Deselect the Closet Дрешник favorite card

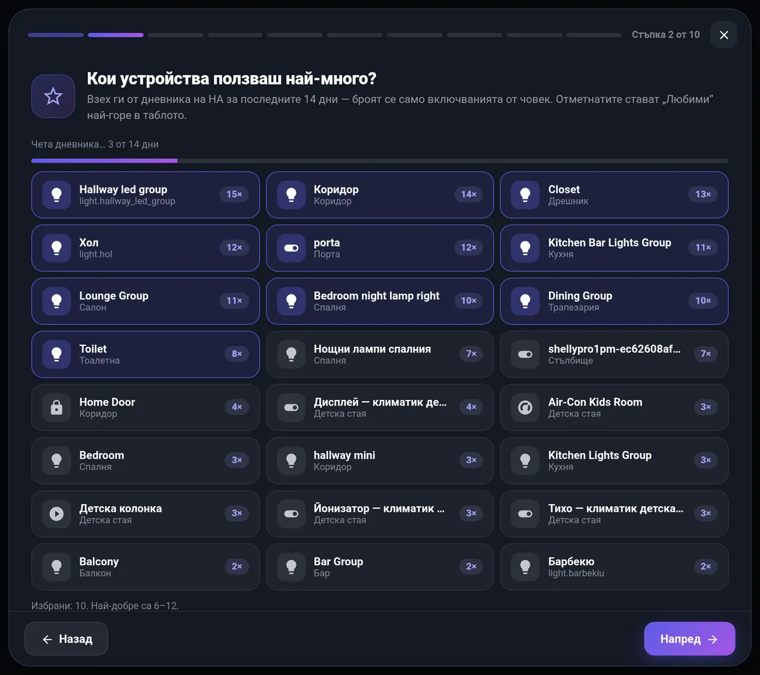click(614, 195)
